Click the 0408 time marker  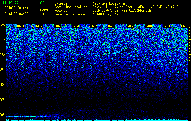click(148, 26)
